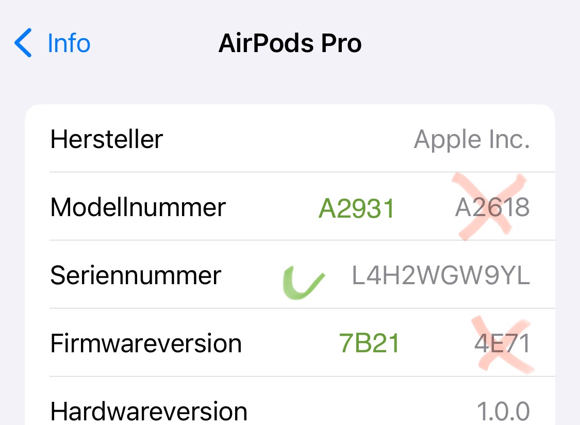
Task: Click the green A2931 model number
Action: (x=356, y=208)
